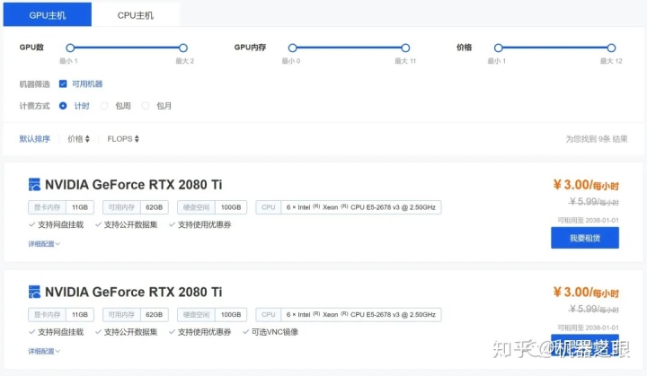This screenshot has height=376, width=647.
Task: Switch to the GPU主机 tab
Action: pyautogui.click(x=48, y=14)
